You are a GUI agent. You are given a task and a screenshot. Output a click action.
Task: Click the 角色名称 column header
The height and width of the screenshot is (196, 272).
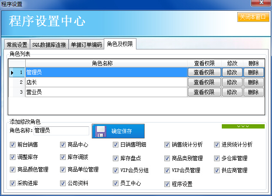tap(102, 63)
